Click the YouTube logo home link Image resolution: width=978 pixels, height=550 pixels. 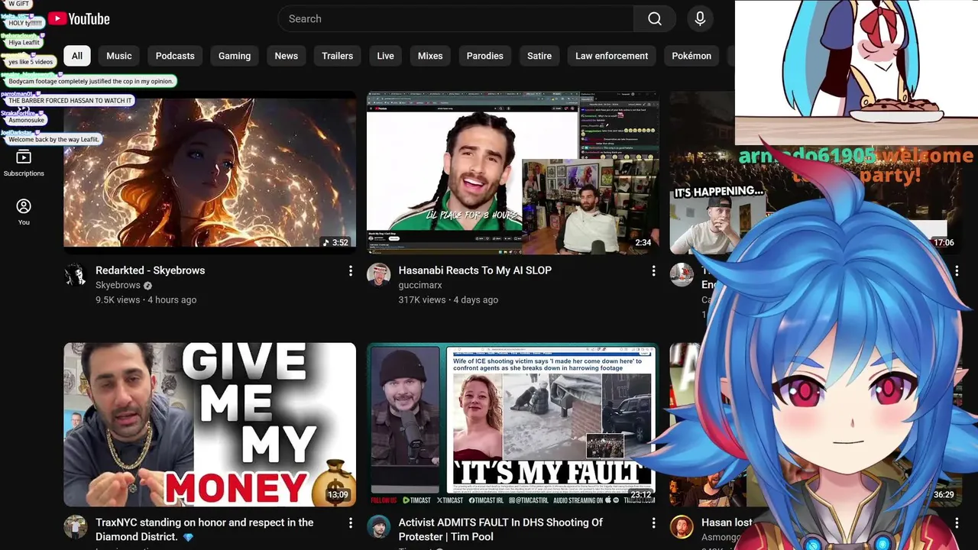coord(79,19)
